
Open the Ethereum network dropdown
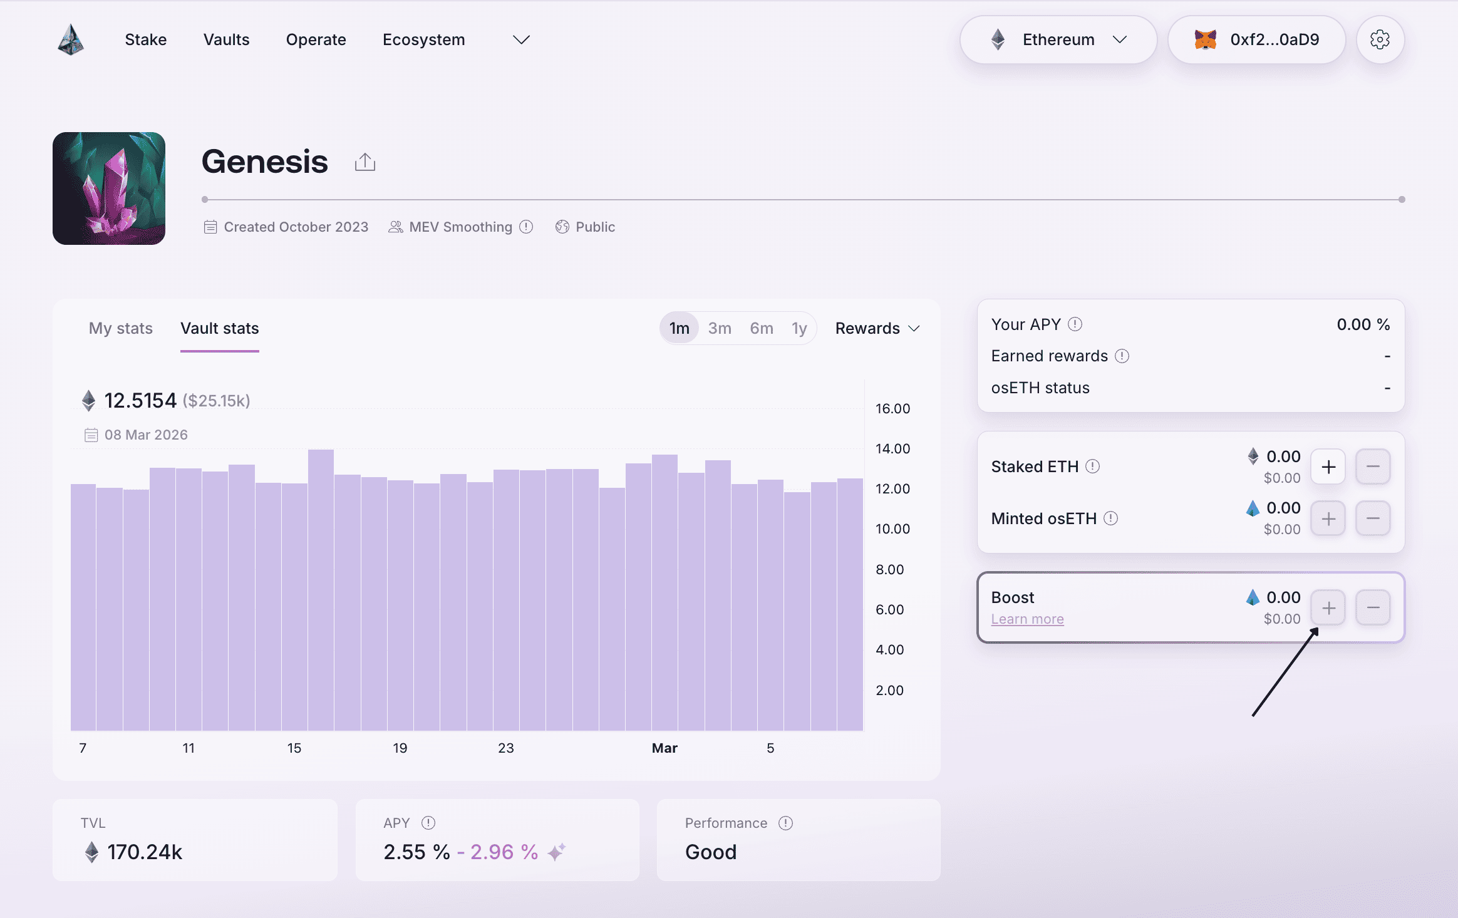1058,40
